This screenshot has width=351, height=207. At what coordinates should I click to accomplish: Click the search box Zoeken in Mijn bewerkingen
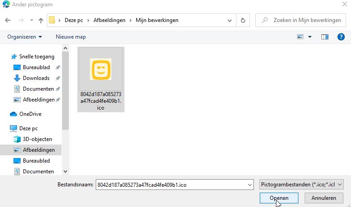click(301, 20)
